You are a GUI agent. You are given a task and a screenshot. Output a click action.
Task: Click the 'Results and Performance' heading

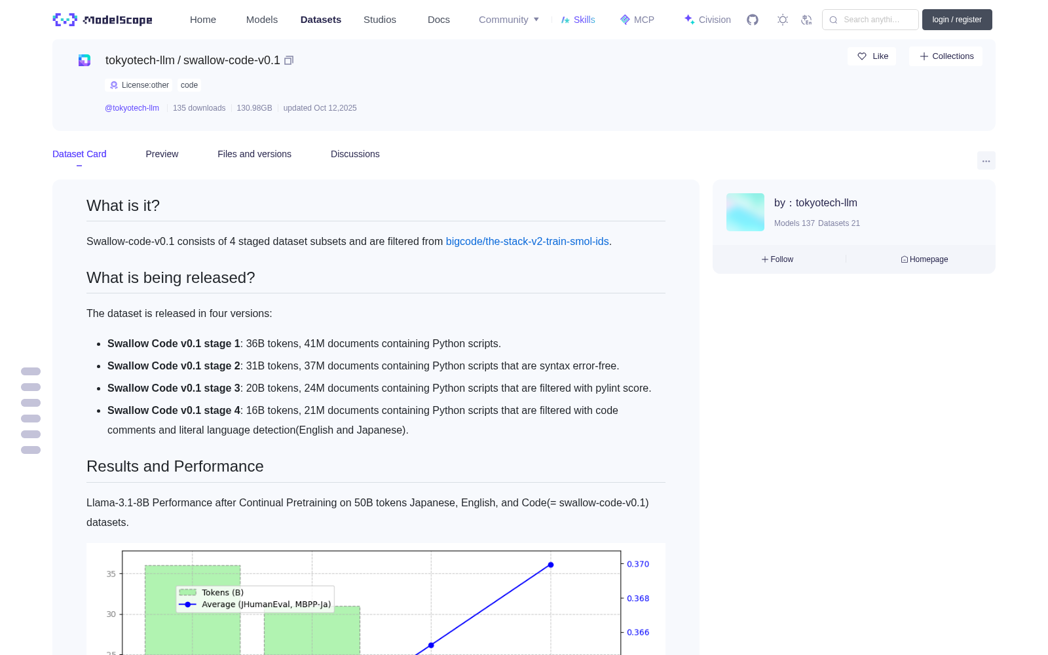[x=175, y=466]
